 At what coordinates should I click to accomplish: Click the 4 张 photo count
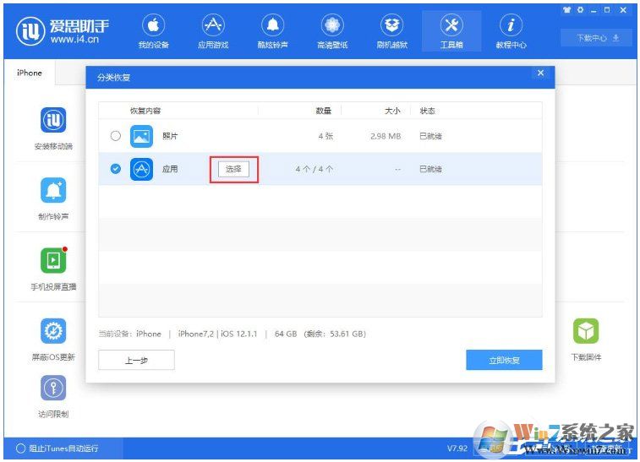pos(325,136)
